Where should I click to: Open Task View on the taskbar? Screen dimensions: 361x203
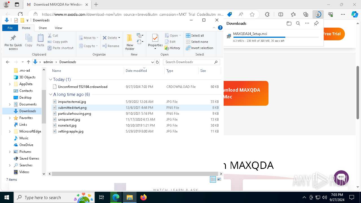[x=102, y=197]
